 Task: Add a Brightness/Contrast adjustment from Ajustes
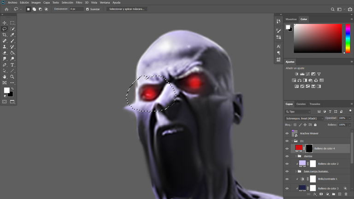297,74
